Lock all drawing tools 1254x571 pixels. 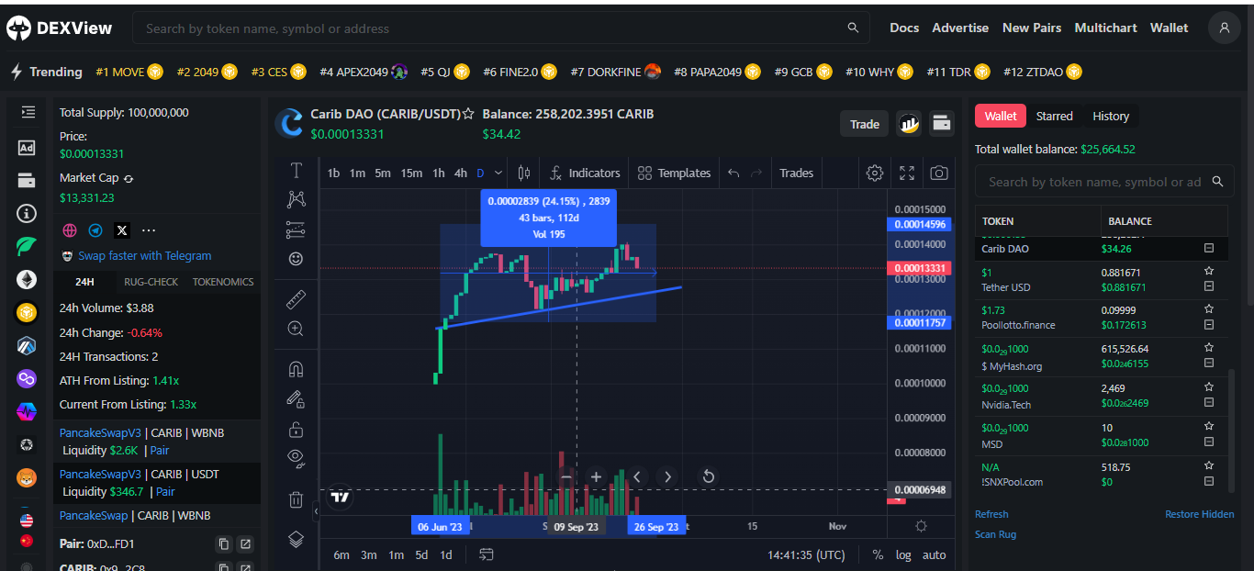coord(297,429)
